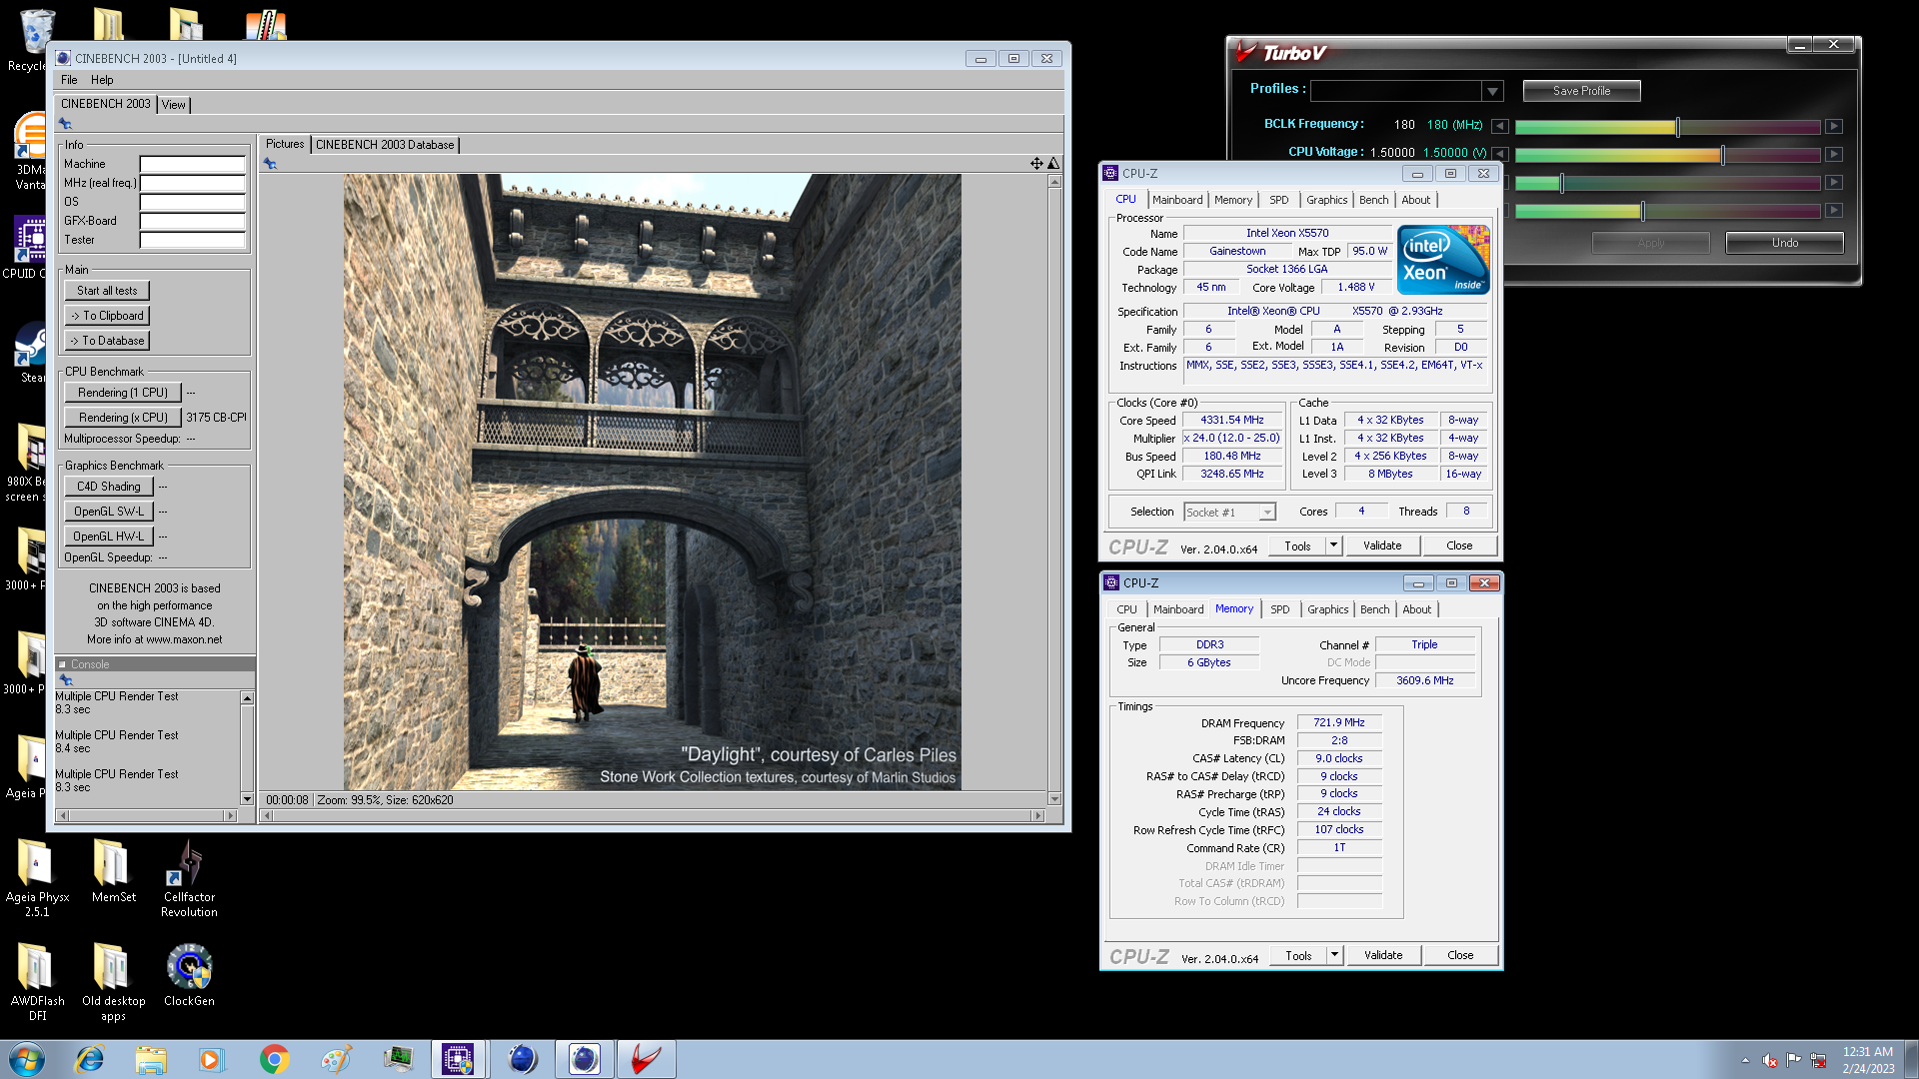Switch to CPU-Z via taskbar icon
Viewport: 1919px width, 1079px height.
click(x=459, y=1059)
